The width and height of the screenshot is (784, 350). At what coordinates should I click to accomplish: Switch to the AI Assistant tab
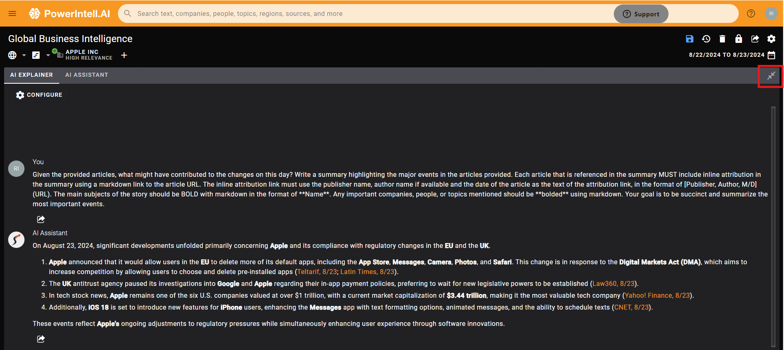pos(87,75)
